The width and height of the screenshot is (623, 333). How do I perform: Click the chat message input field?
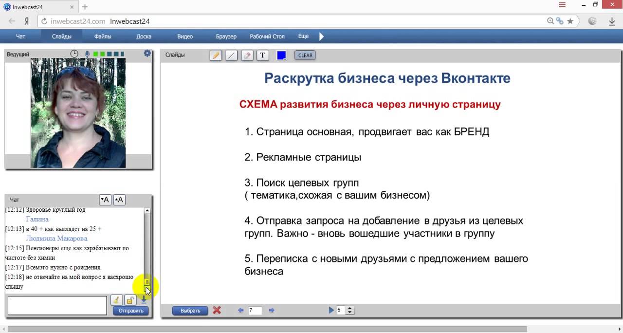(57, 305)
